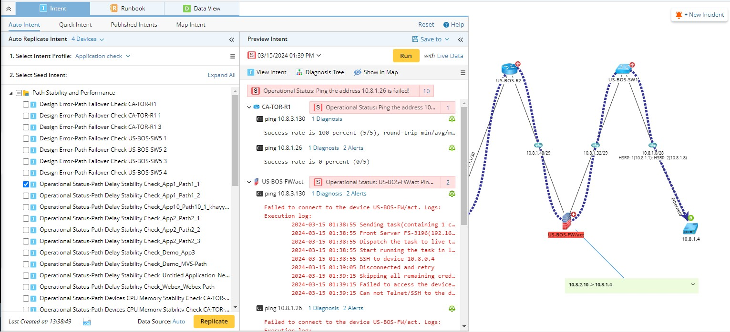Screen dimensions: 730x332
Task: Select the Check_App2_Path2_3 intent row
Action: point(120,241)
